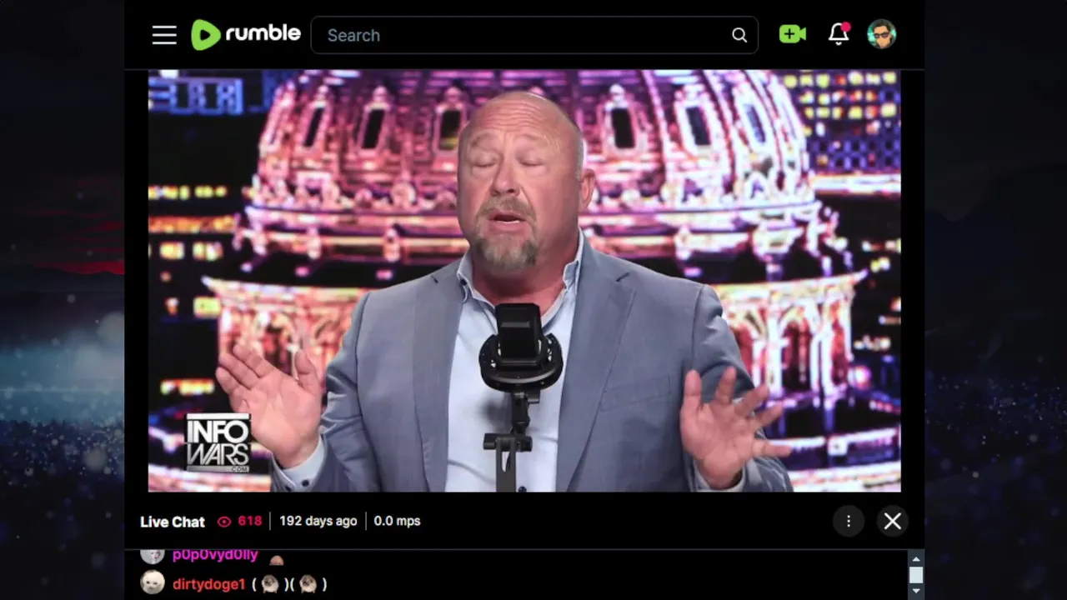This screenshot has width=1067, height=600.
Task: Open the hamburger navigation menu
Action: pos(164,35)
